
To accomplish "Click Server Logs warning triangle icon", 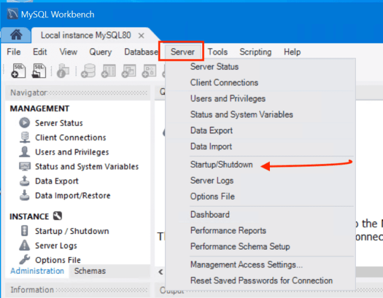I will pos(24,245).
